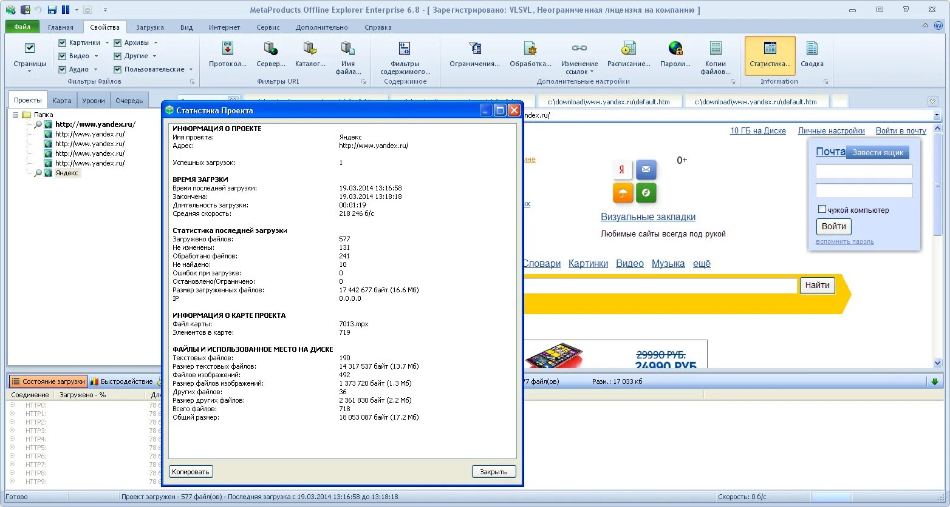This screenshot has width=950, height=507.
Task: Expand the Картинки filter dropdown arrow
Action: coord(107,43)
